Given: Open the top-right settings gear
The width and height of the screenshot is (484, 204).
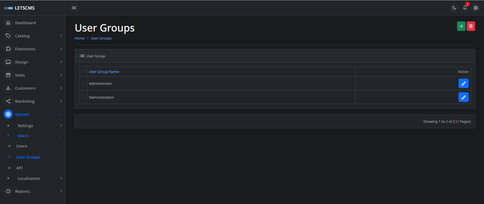Looking at the screenshot, I should (x=475, y=8).
